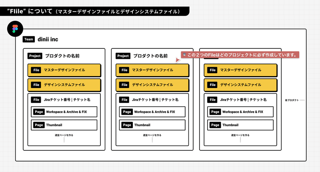Screen dimensions: 320x172
Task: Click "適宜ページを作る" note in rightmost project
Action: pos(240,135)
